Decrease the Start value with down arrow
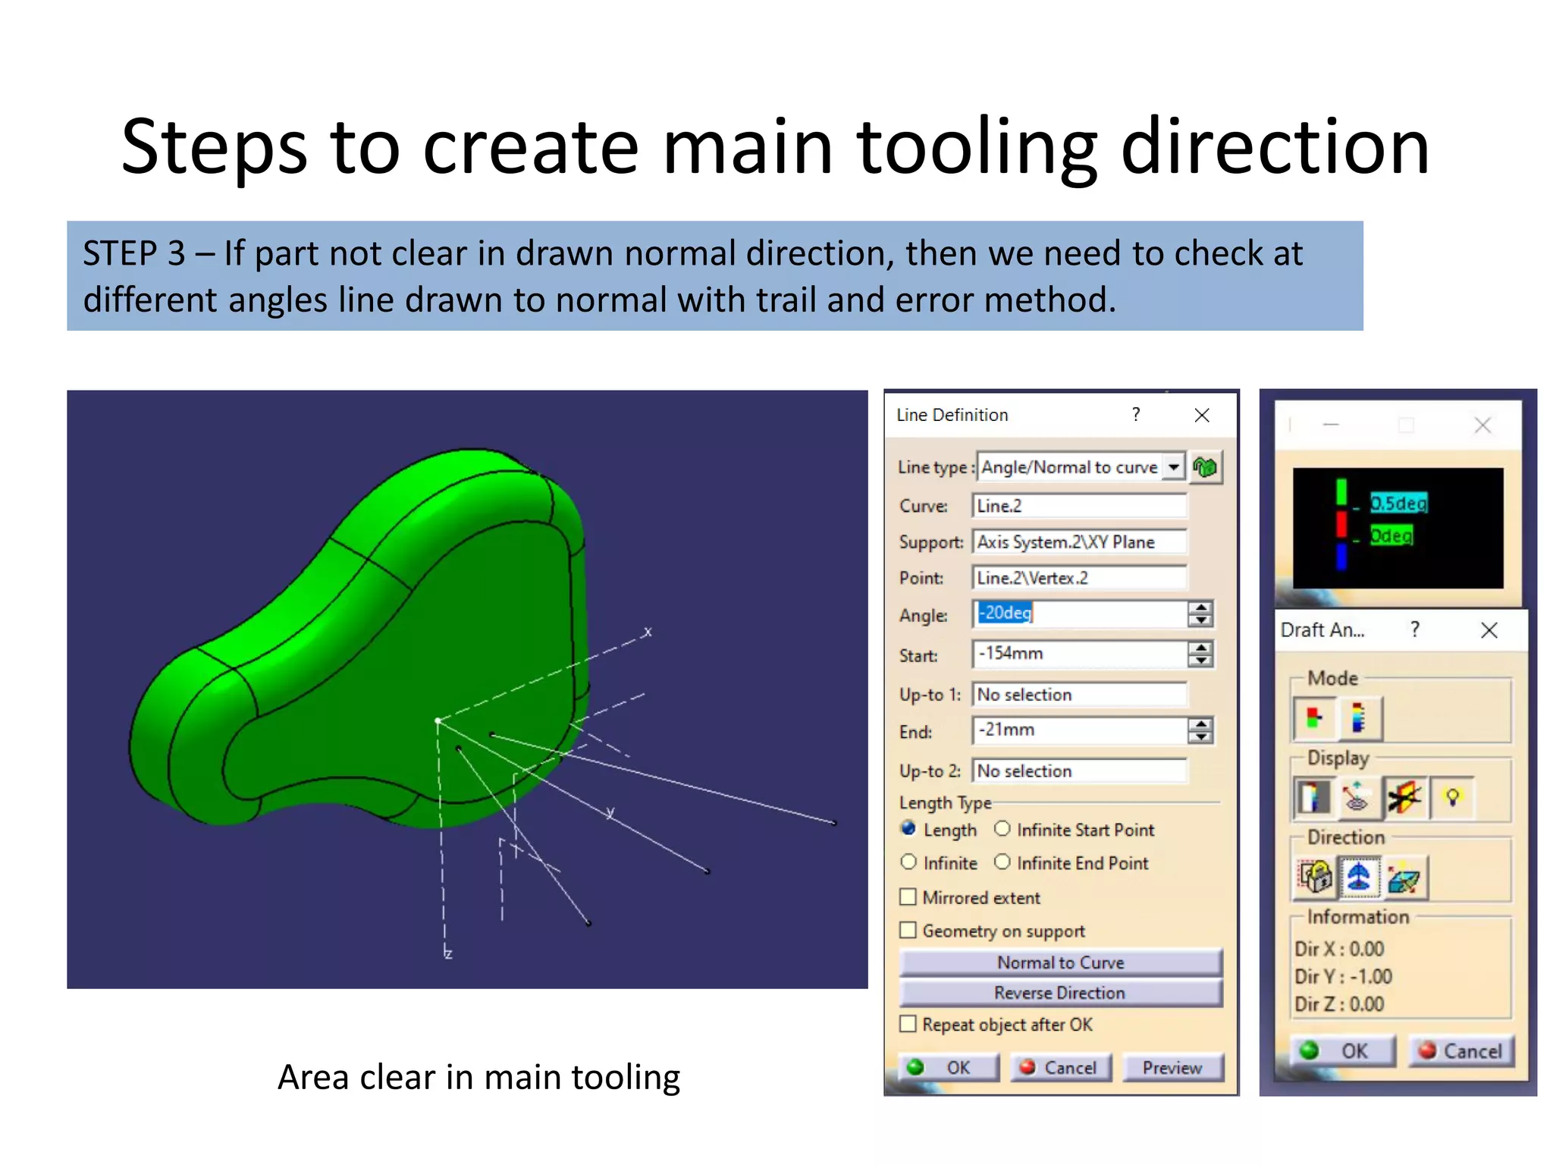This screenshot has width=1553, height=1165. pyautogui.click(x=1200, y=661)
